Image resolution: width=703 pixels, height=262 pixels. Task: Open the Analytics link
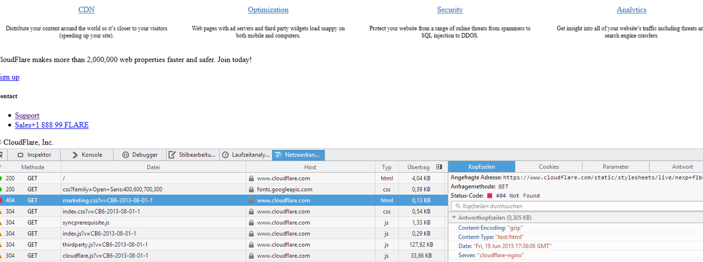(632, 10)
